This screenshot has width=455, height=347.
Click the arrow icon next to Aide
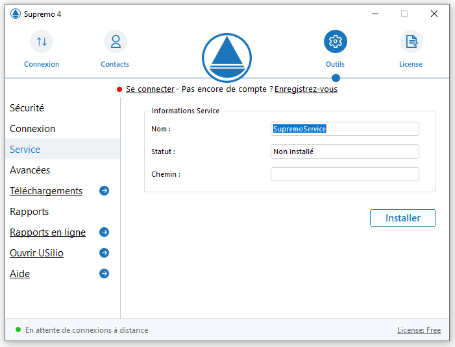[x=104, y=273]
